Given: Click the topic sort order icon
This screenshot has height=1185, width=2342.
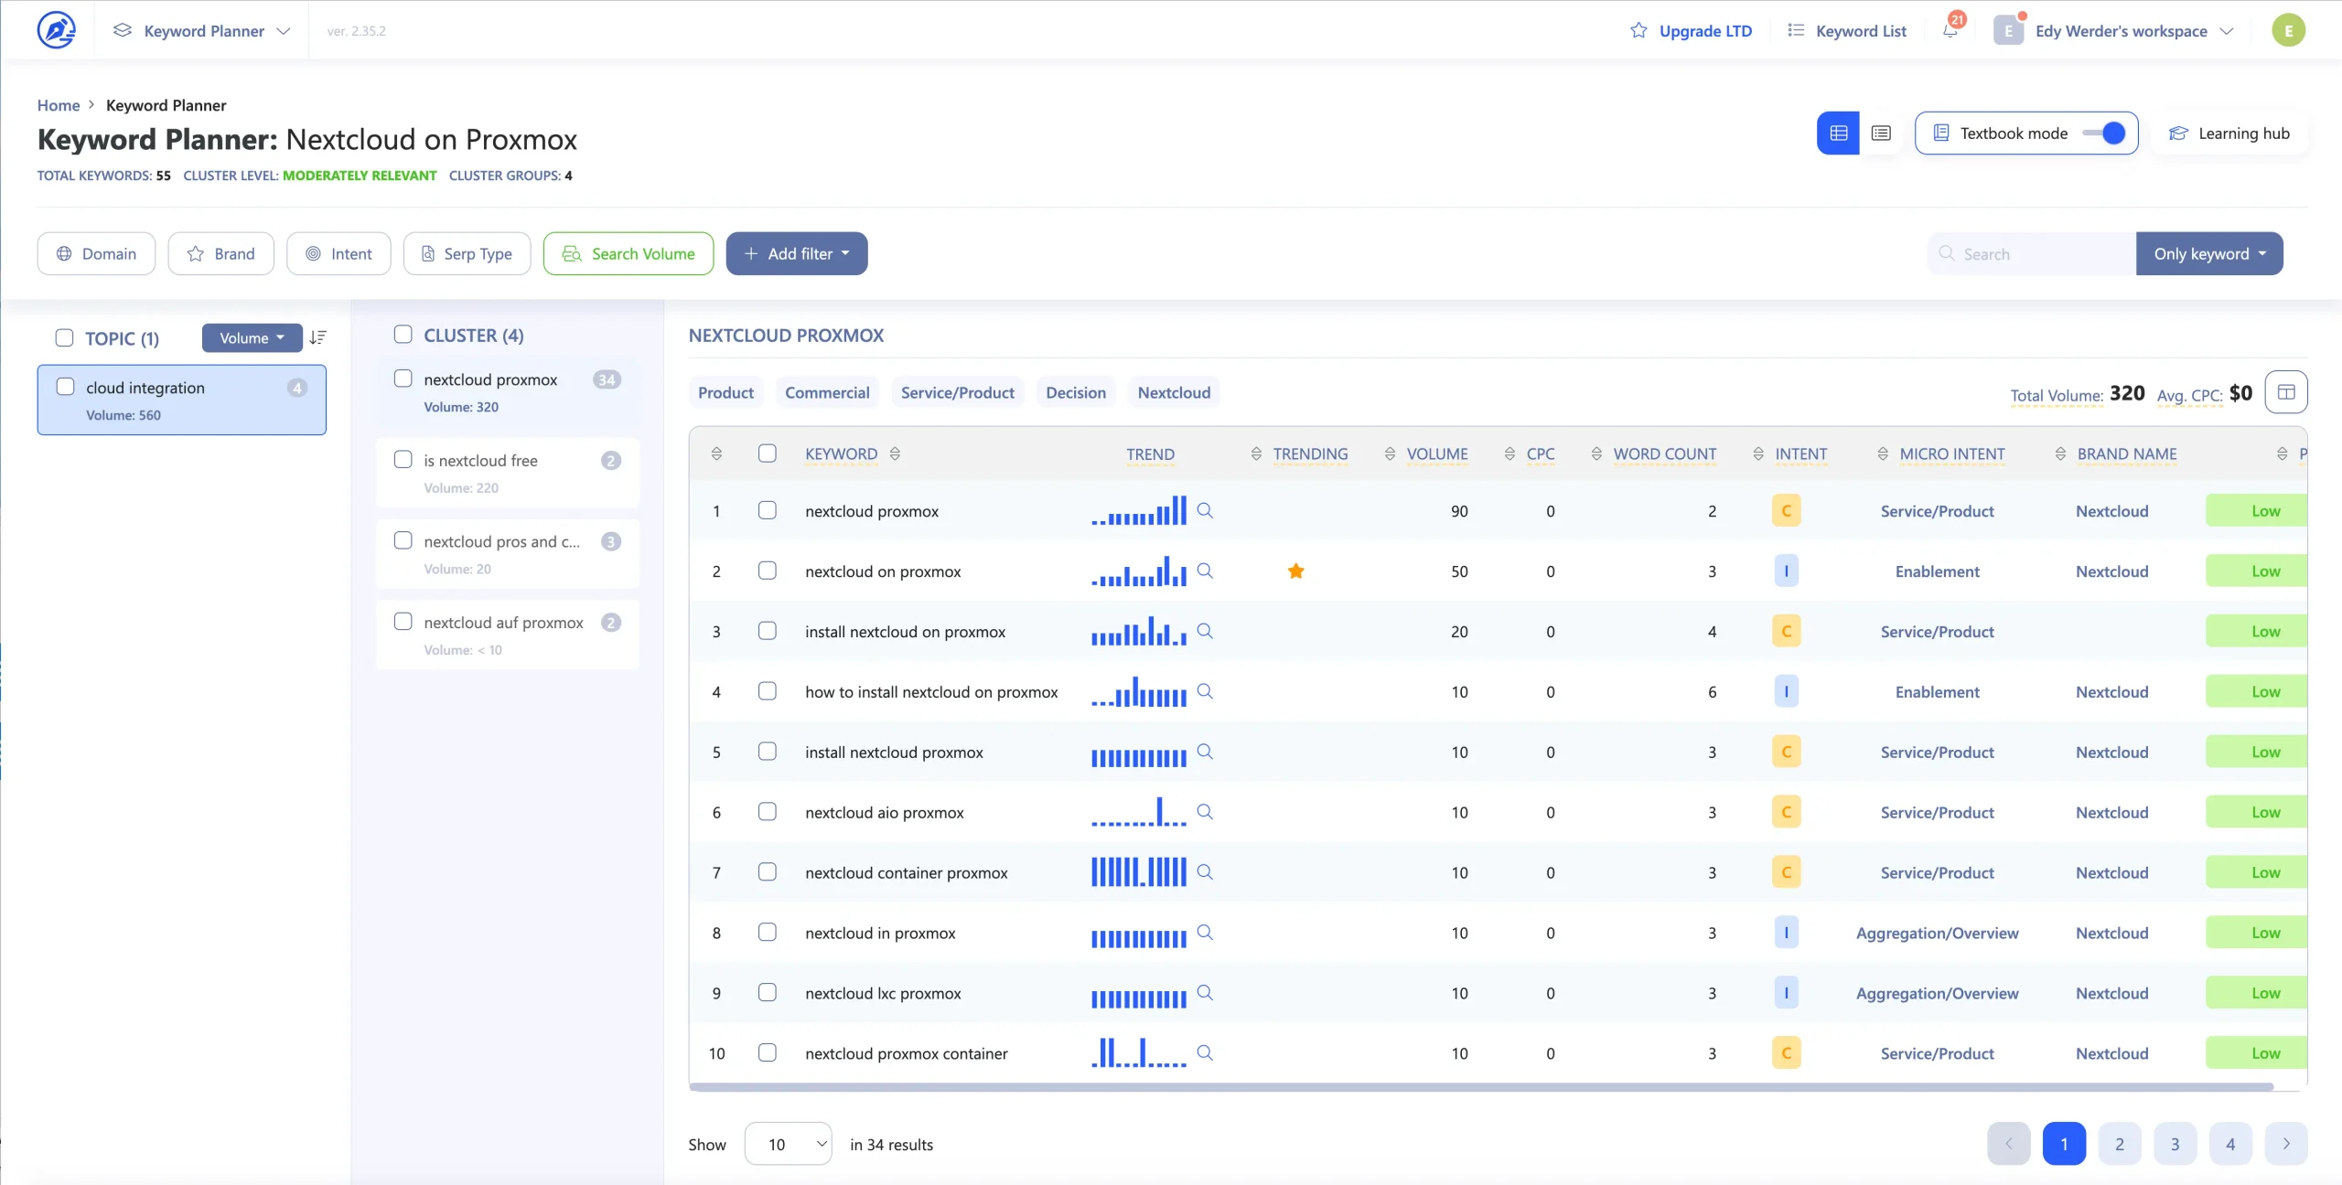Looking at the screenshot, I should pyautogui.click(x=317, y=337).
